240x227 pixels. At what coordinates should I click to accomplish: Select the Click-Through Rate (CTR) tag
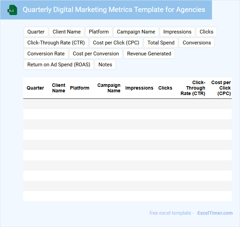point(56,43)
